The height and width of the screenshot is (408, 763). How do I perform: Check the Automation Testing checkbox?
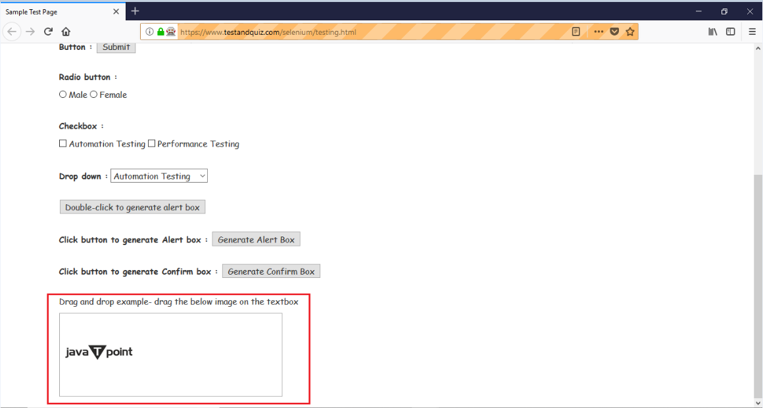tap(62, 143)
